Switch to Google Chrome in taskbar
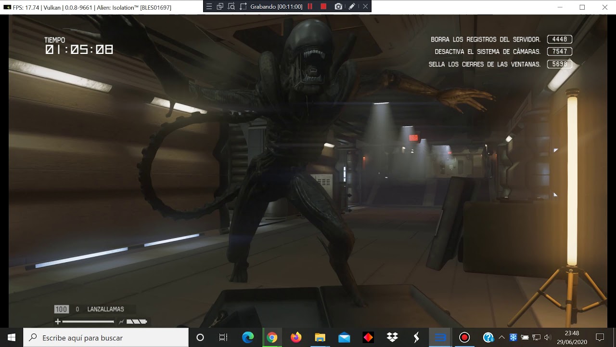This screenshot has height=347, width=616. tap(272, 337)
